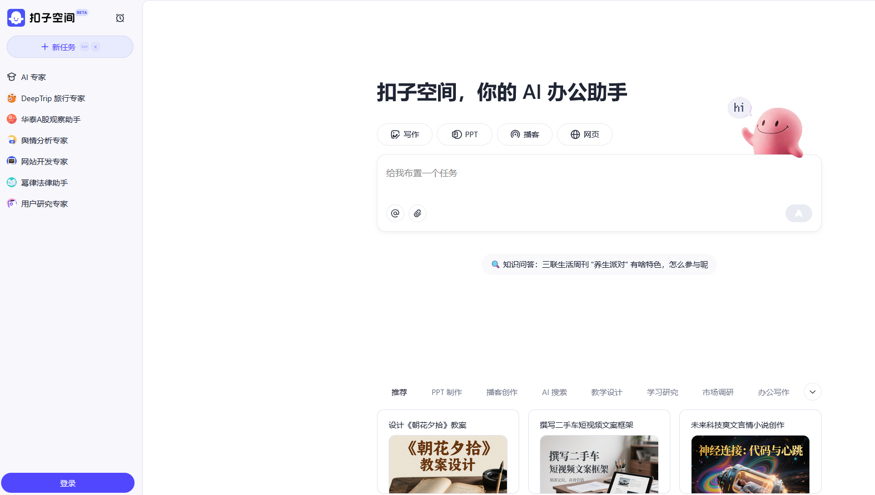Switch to the 学习研究 tab

663,392
